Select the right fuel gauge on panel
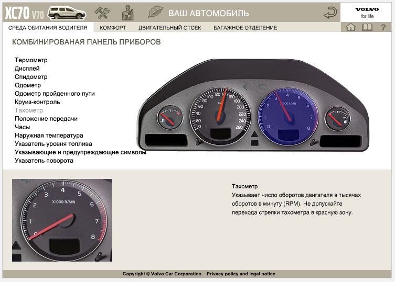 337,119
